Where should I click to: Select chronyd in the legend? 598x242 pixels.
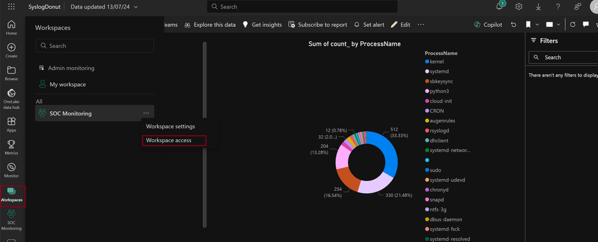point(437,190)
